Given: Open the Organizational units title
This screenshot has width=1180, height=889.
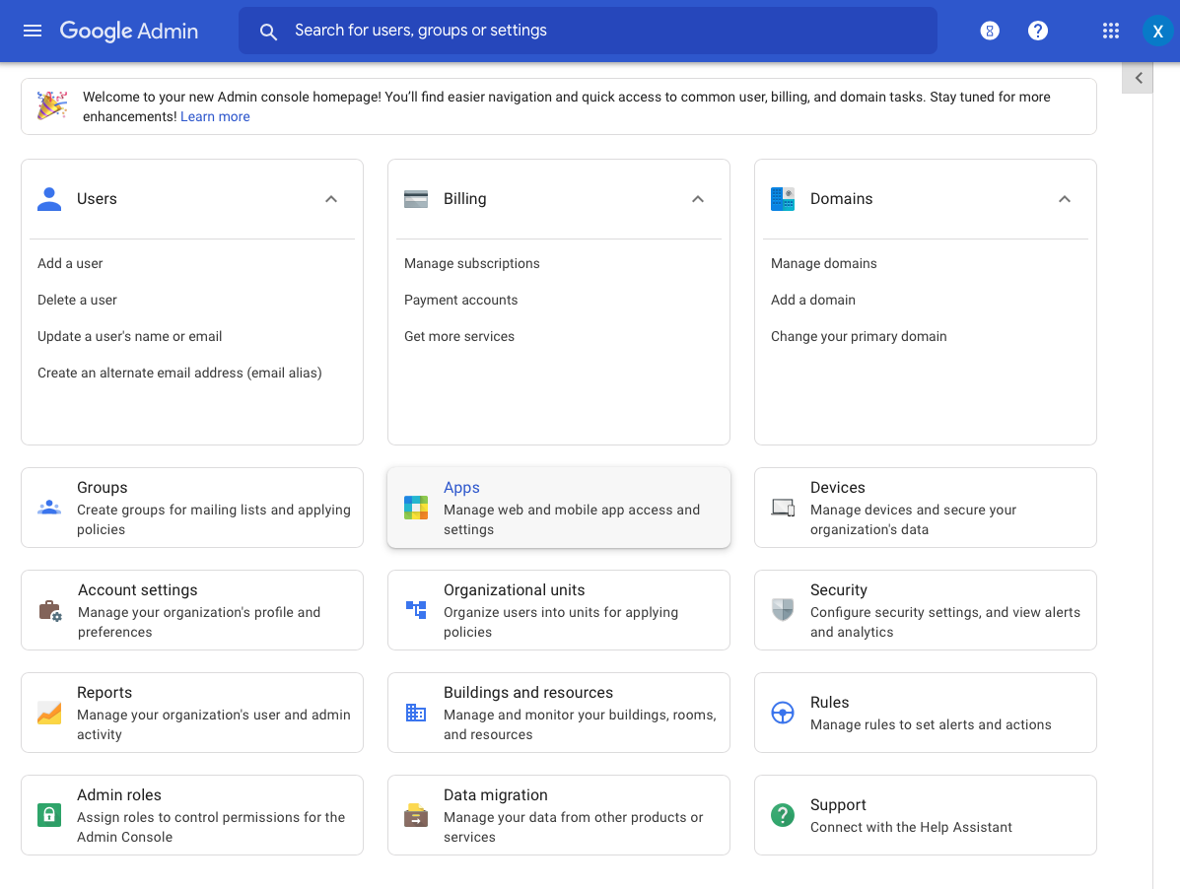Looking at the screenshot, I should [514, 589].
